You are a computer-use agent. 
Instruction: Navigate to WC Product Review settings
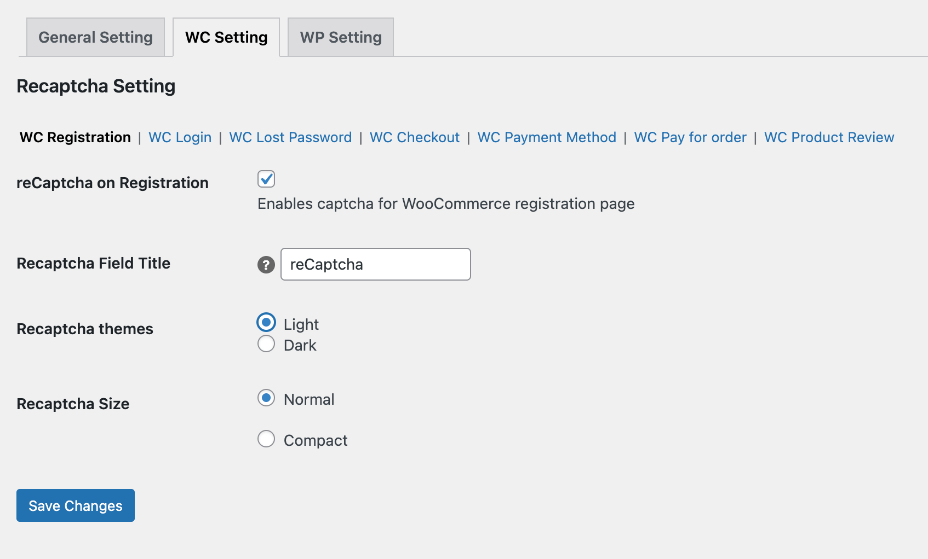[x=829, y=137]
